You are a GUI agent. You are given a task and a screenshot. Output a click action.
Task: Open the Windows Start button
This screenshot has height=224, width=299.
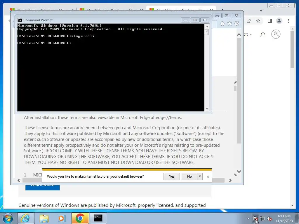(7, 218)
